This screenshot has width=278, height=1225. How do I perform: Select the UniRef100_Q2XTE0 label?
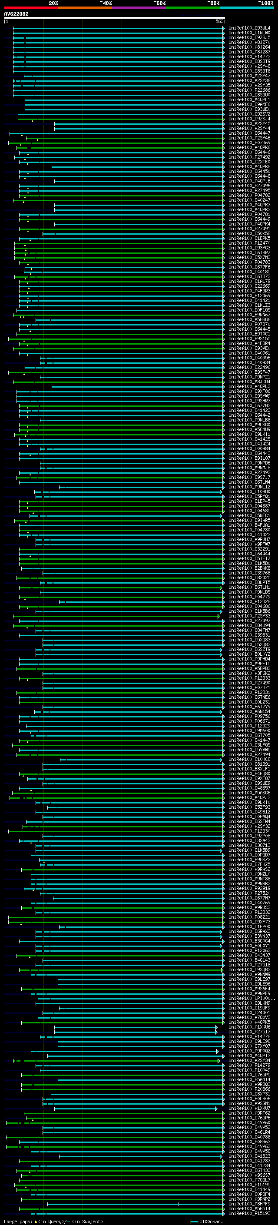[249, 162]
